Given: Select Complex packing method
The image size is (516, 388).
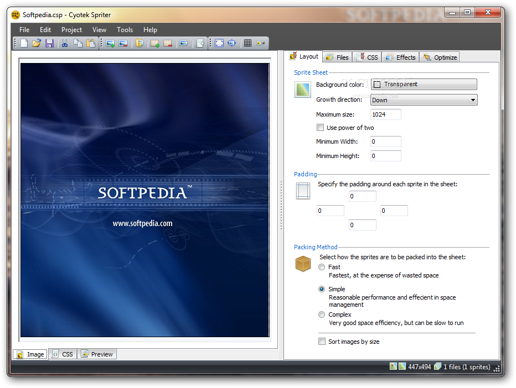Looking at the screenshot, I should (x=322, y=314).
